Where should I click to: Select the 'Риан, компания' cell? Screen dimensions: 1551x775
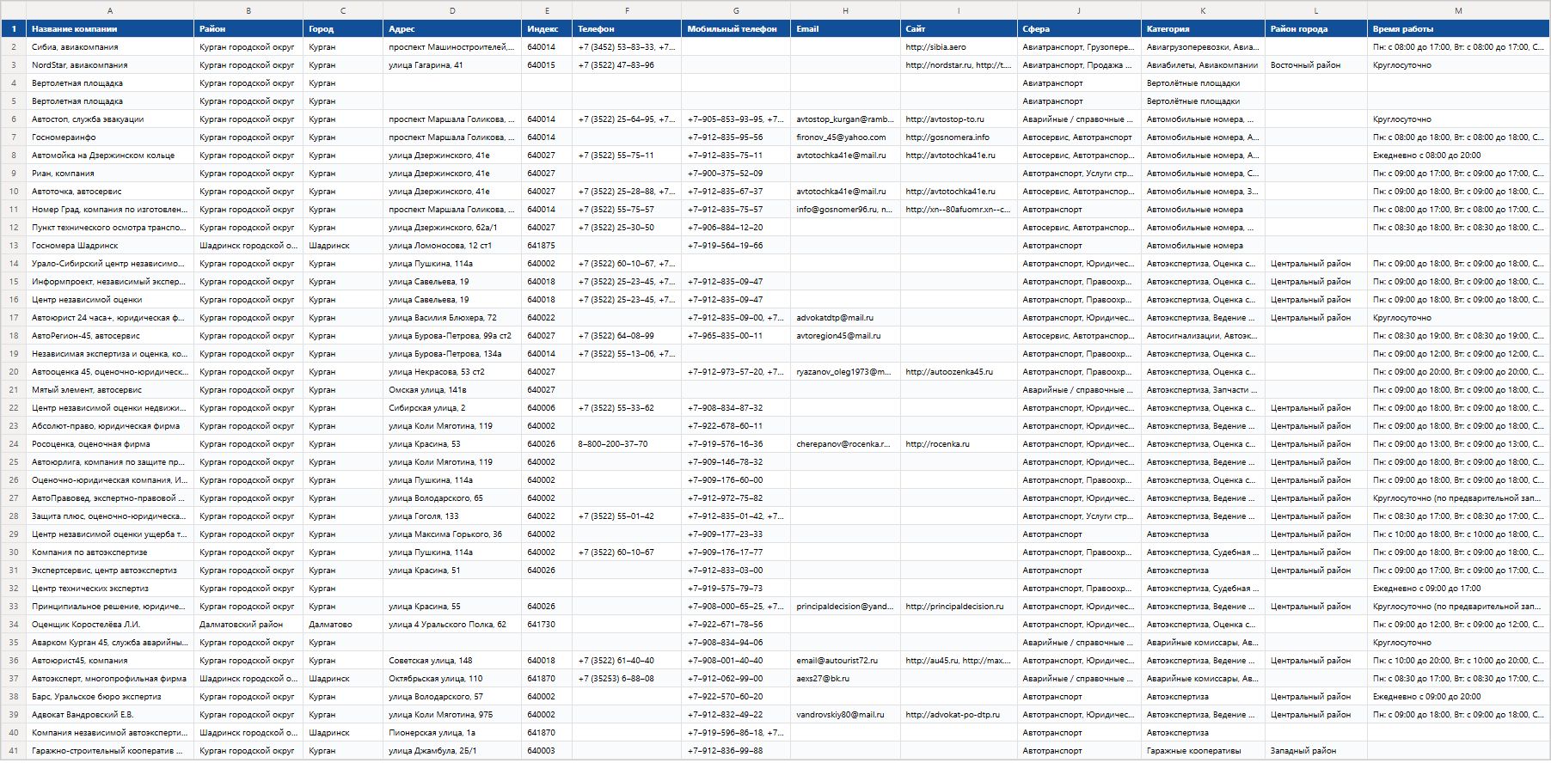click(110, 174)
